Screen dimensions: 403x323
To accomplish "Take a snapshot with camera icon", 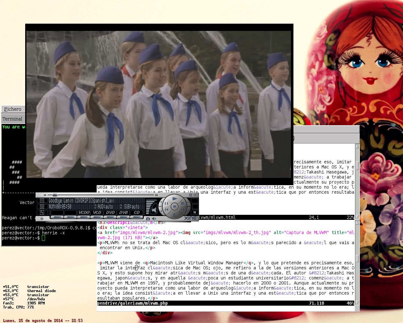I will 148,219.
